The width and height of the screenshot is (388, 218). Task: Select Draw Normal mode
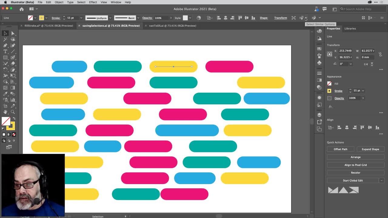coord(4,141)
